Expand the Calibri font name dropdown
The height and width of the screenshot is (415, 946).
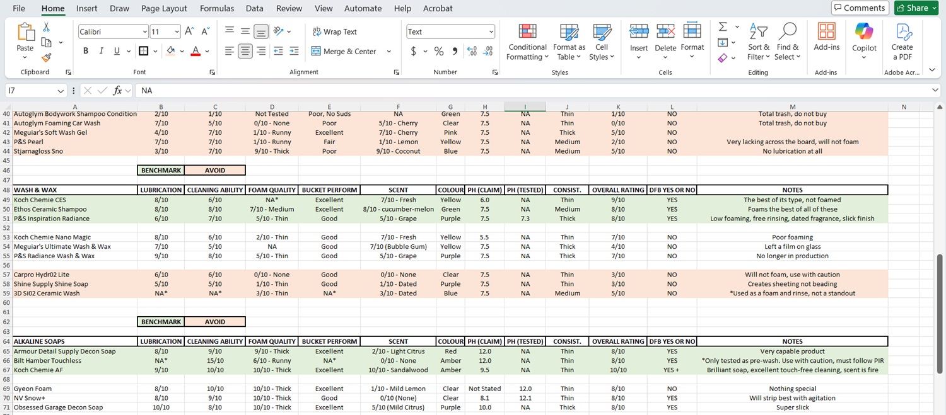[x=144, y=31]
